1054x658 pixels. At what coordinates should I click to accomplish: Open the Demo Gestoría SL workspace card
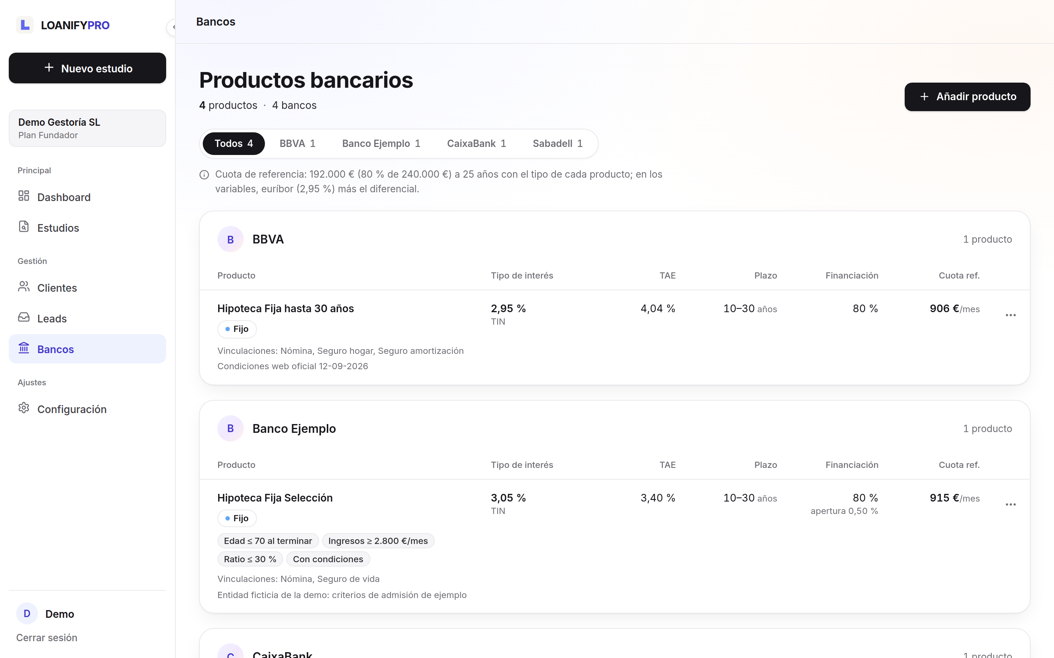click(x=87, y=128)
